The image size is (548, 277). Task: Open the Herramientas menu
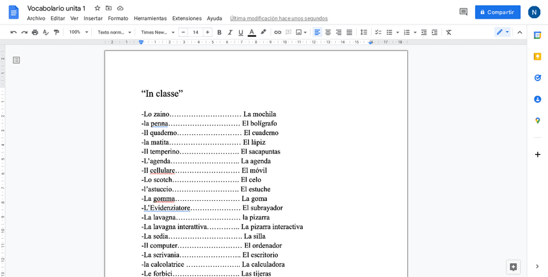tap(150, 18)
